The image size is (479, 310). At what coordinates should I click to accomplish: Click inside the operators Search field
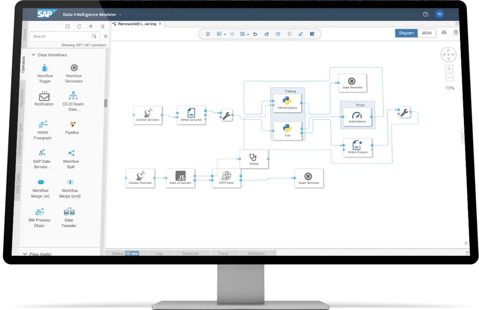pyautogui.click(x=65, y=36)
